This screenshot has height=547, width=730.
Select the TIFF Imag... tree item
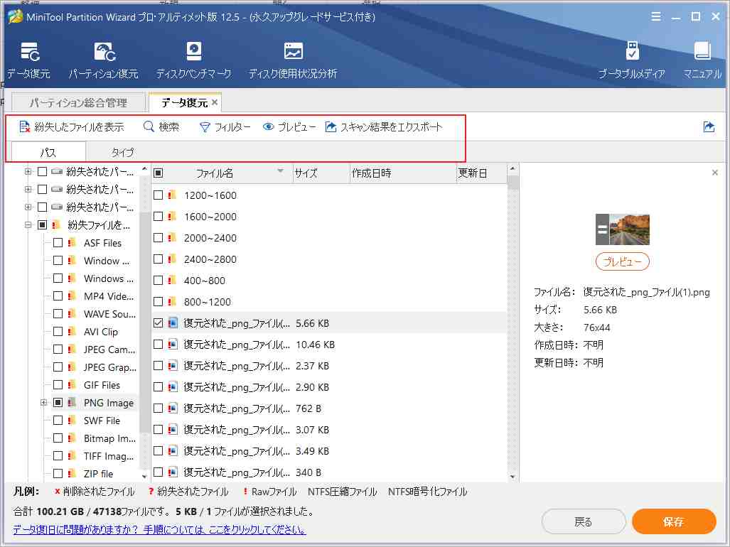pos(109,456)
